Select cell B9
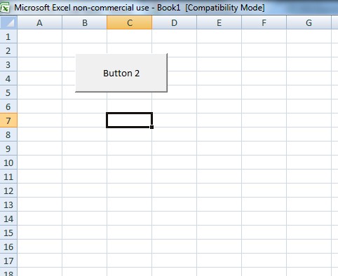This screenshot has height=276, width=338. [x=85, y=149]
